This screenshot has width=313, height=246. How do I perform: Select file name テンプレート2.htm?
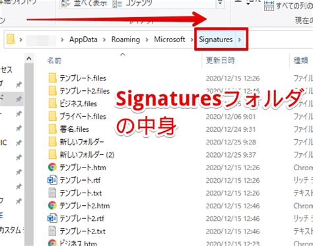click(x=85, y=206)
